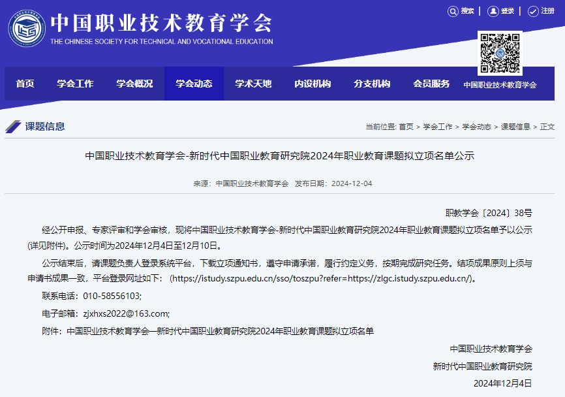Select the 学会概况 navigation item

tap(134, 84)
